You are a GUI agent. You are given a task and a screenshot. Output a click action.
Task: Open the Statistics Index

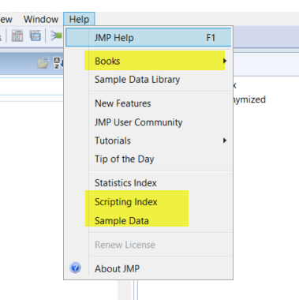(148, 183)
